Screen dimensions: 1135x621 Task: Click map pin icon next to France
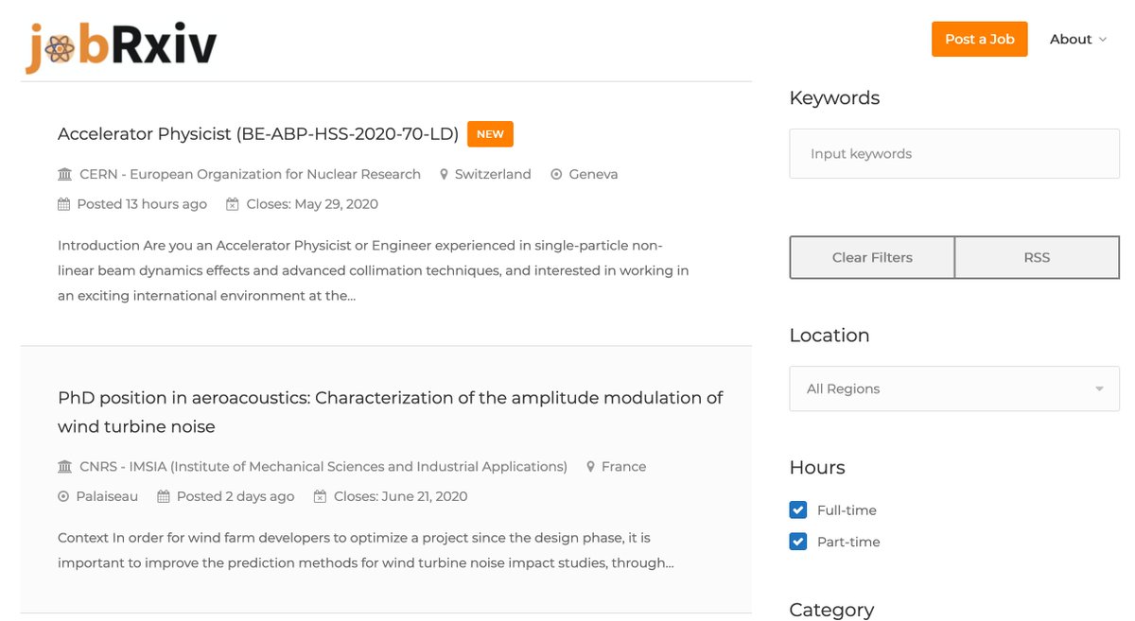590,467
